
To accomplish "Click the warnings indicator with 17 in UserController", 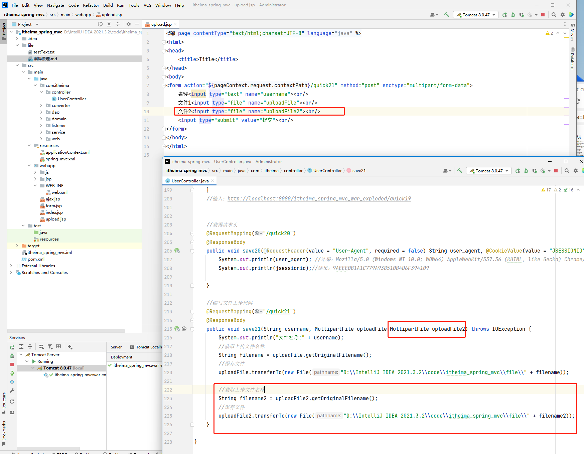I will (x=546, y=190).
